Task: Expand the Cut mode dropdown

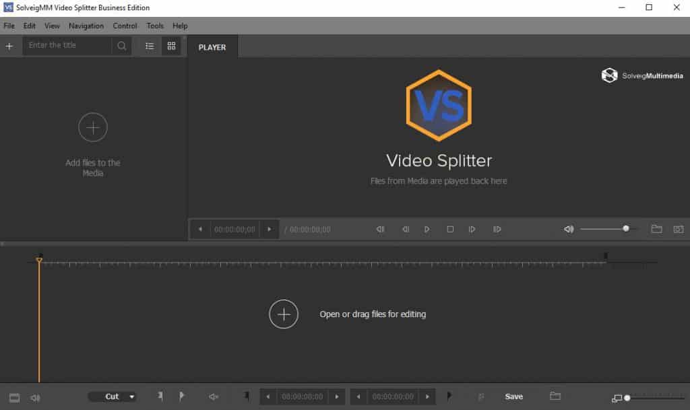Action: [113, 397]
